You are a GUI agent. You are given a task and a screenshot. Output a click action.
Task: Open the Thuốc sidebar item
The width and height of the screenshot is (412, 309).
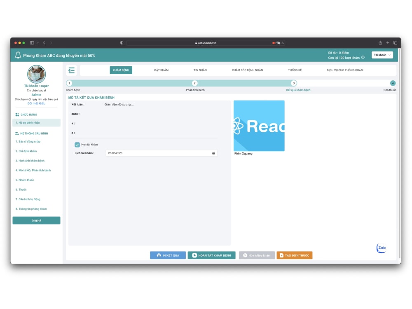[x=21, y=190]
